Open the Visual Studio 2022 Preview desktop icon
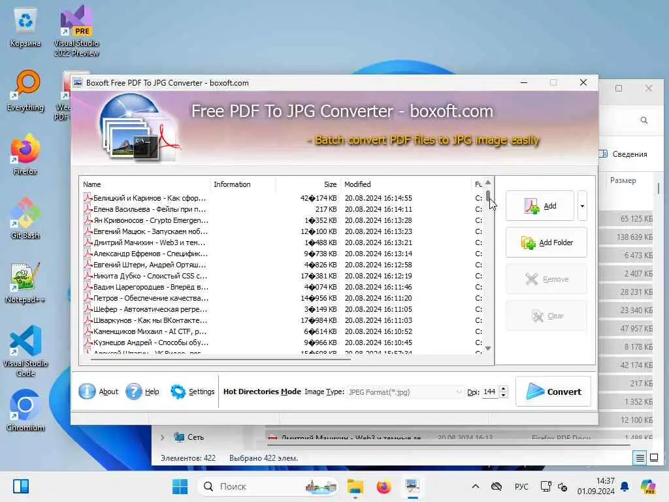669x502 pixels. click(76, 30)
